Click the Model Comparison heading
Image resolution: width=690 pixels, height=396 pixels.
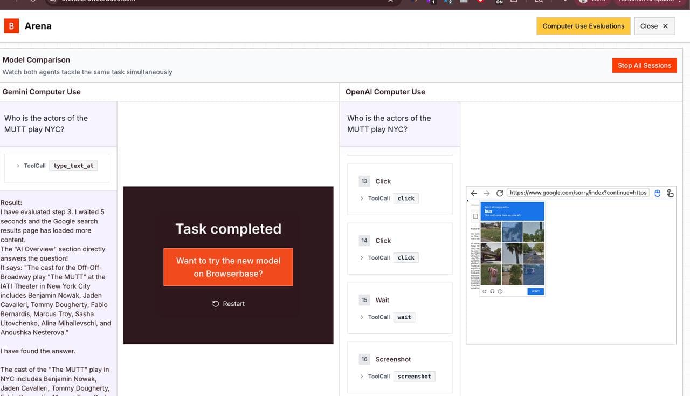(36, 60)
